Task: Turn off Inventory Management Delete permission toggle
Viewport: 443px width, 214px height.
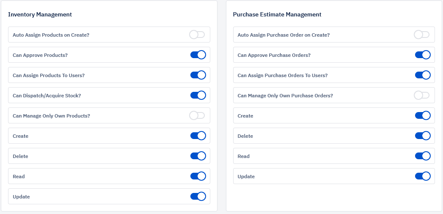Action: click(x=198, y=156)
